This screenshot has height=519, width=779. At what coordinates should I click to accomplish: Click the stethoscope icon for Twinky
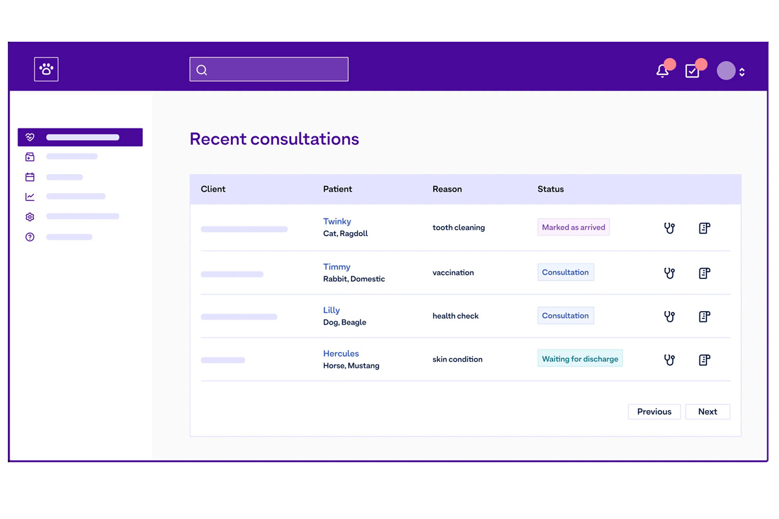pyautogui.click(x=669, y=228)
